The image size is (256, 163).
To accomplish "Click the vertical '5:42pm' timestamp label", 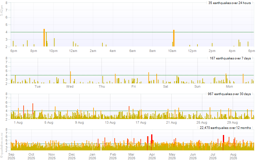I will (x=2, y=10).
